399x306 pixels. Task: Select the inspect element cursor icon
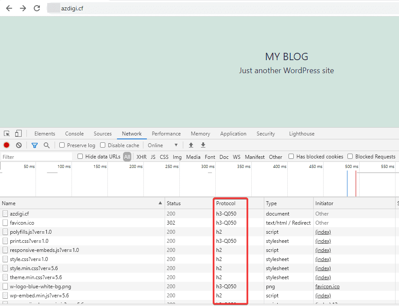6,134
